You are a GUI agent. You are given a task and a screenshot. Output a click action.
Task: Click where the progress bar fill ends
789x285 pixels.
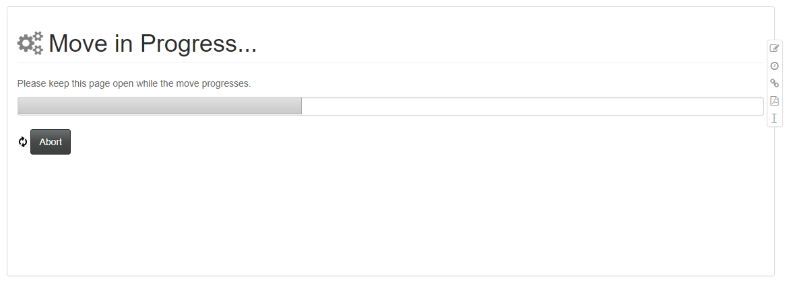[301, 106]
